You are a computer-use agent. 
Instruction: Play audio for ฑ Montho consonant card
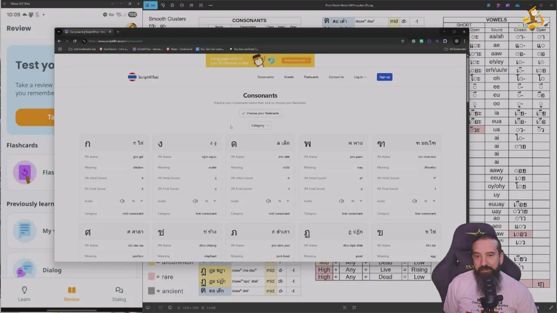(x=415, y=201)
